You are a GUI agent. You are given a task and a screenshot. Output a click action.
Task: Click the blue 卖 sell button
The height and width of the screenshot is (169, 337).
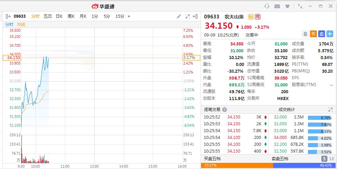(322, 33)
